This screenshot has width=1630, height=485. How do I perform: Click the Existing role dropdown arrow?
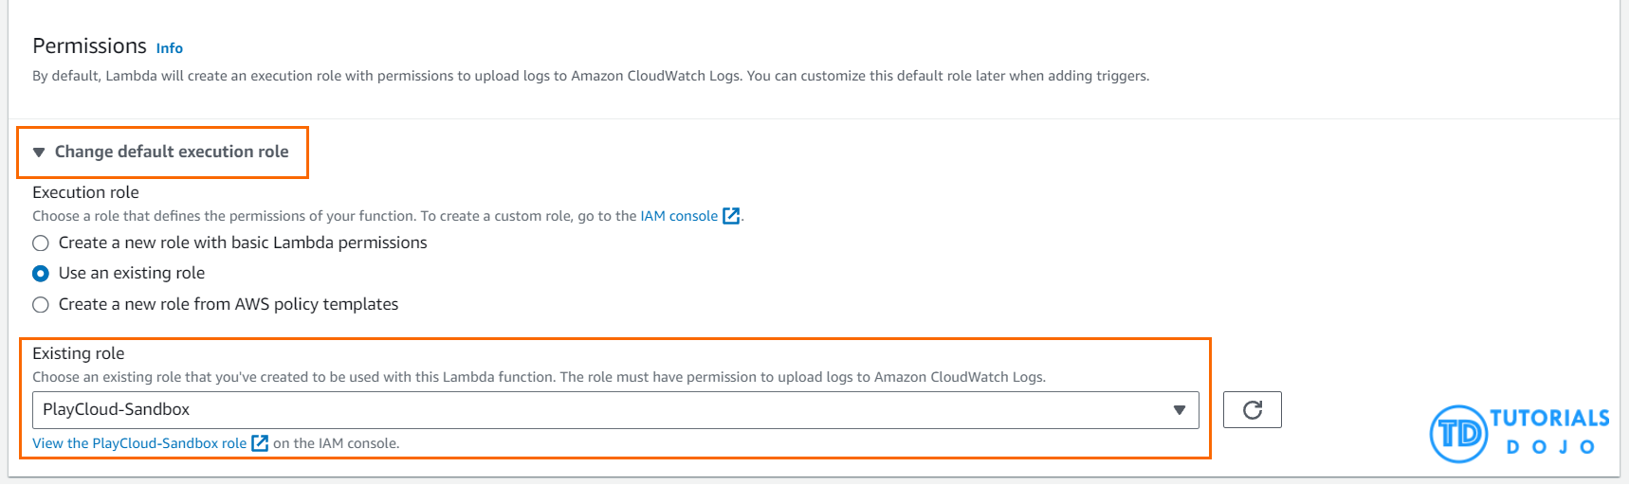pyautogui.click(x=1179, y=410)
